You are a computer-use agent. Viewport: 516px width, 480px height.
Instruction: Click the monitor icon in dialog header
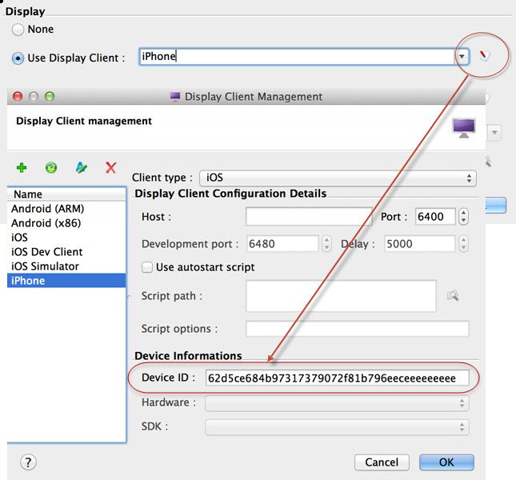[x=464, y=126]
